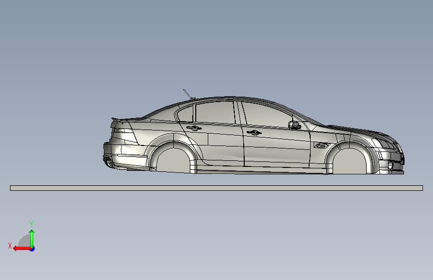Click the blue Z axis dot of the triad
The width and height of the screenshot is (433, 280).
pyautogui.click(x=32, y=249)
